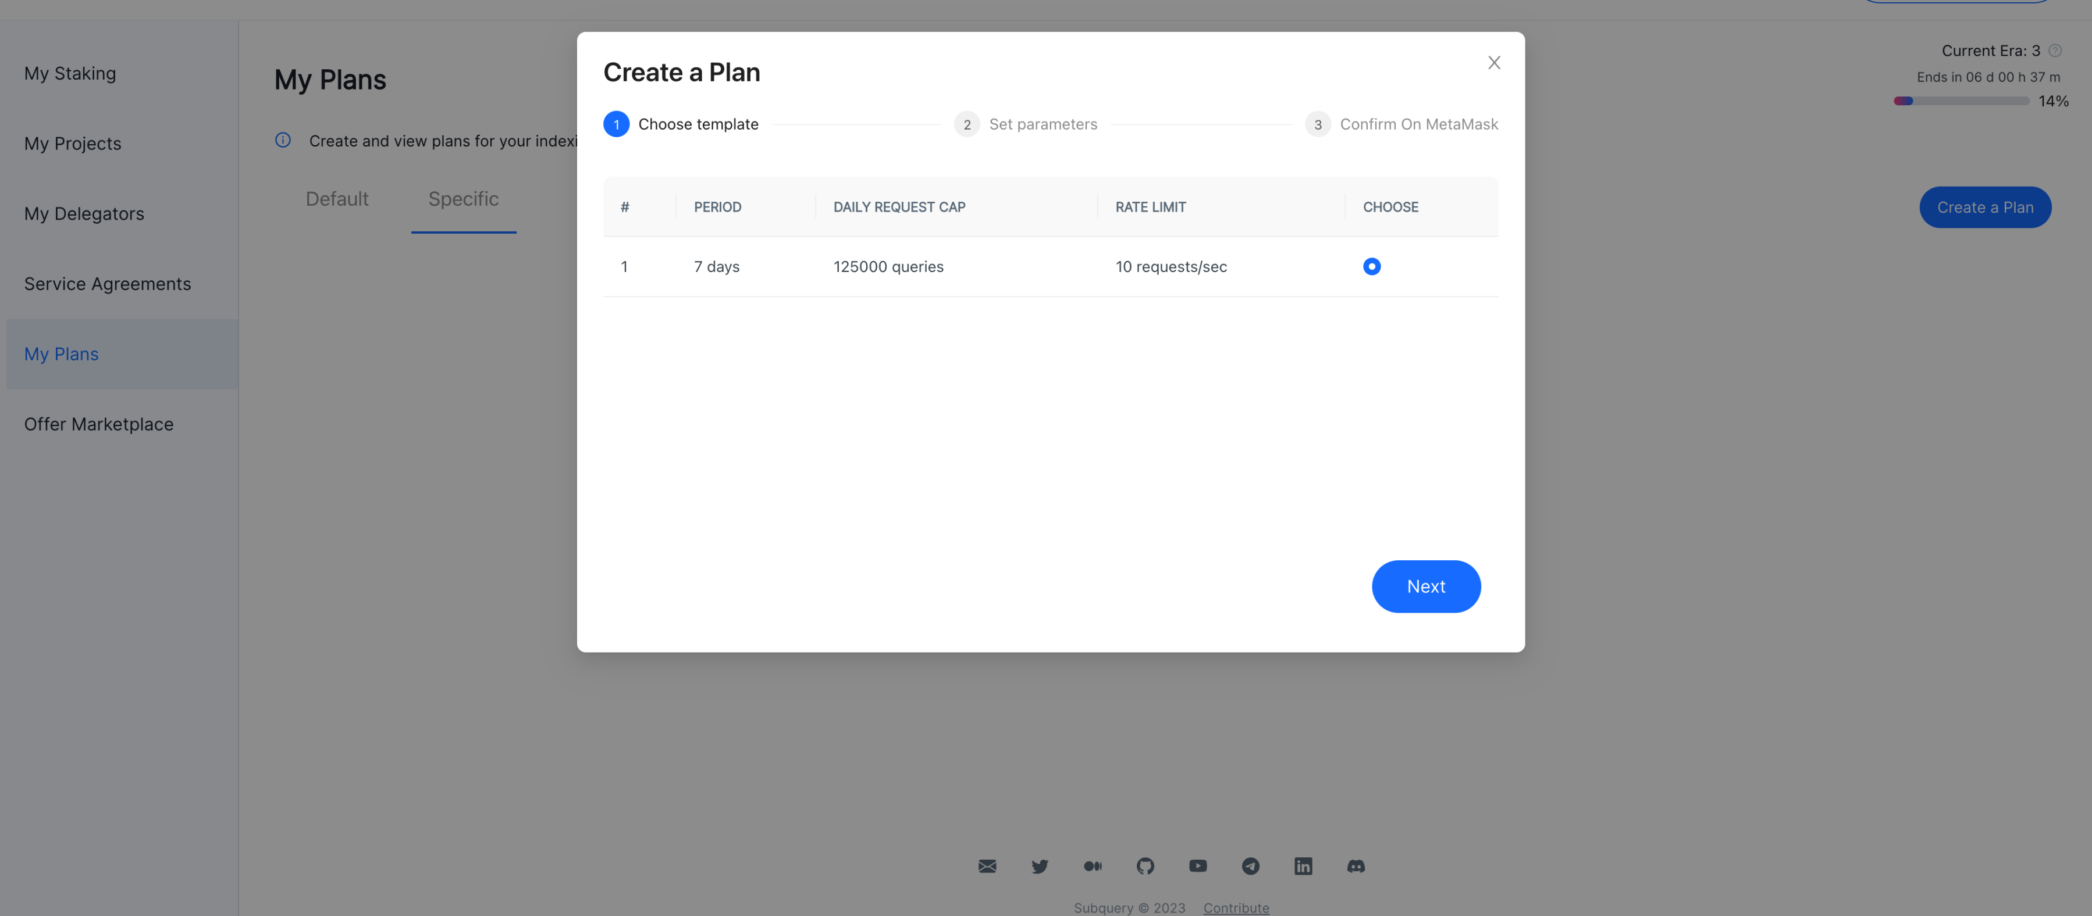The image size is (2092, 916).
Task: Select the Default tab
Action: point(336,199)
